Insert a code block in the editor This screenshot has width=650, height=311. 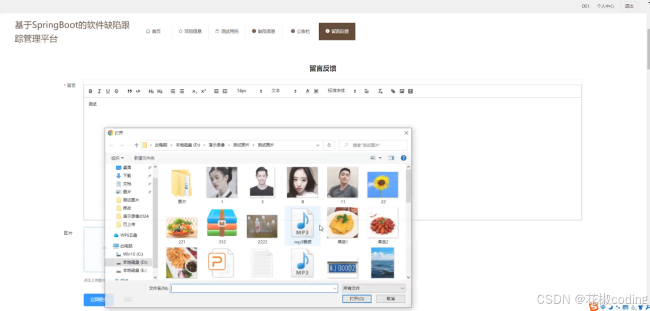[138, 91]
